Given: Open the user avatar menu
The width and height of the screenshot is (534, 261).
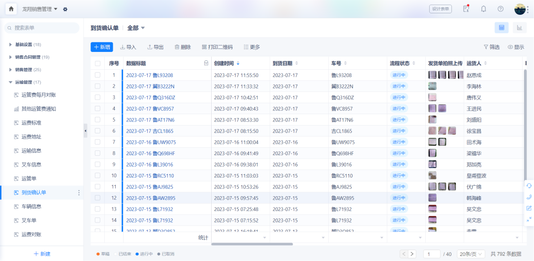Looking at the screenshot, I should click(x=520, y=9).
